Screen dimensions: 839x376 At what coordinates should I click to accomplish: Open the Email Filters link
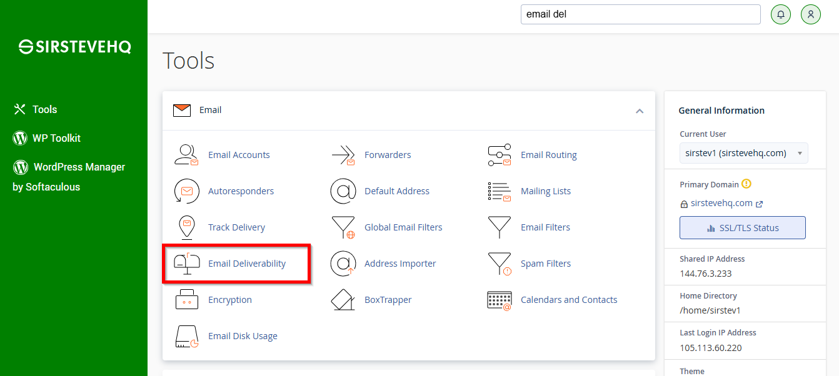coord(545,227)
